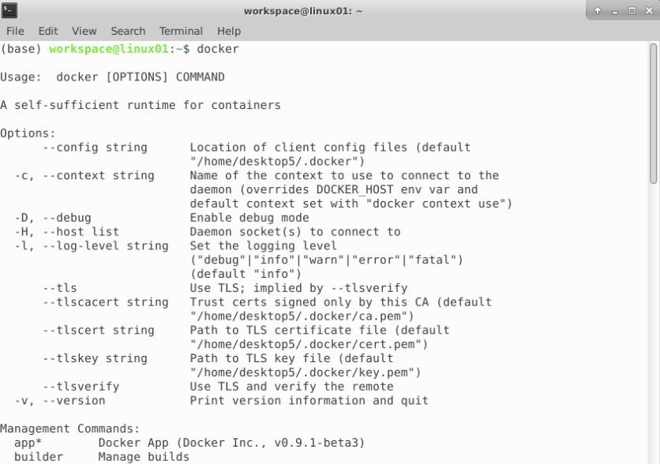This screenshot has height=464, width=660.
Task: Open the View menu
Action: pyautogui.click(x=84, y=31)
